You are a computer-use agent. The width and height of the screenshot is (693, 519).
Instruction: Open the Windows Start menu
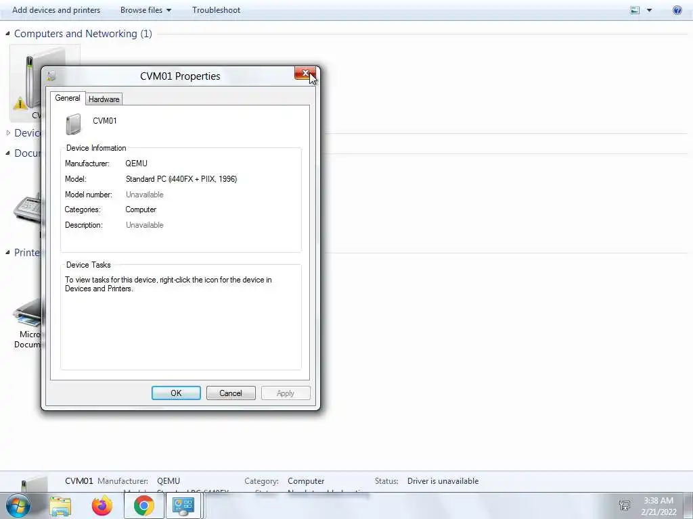point(18,505)
